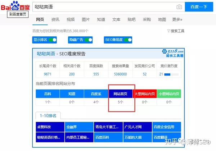The height and width of the screenshot is (151, 216).
Task: Click the funnel icon beside 搜索工具
Action: click(168, 31)
